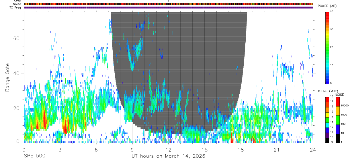Select the black segment of the NOISE legend
Viewport: 352px width, 162px height.
click(x=338, y=138)
